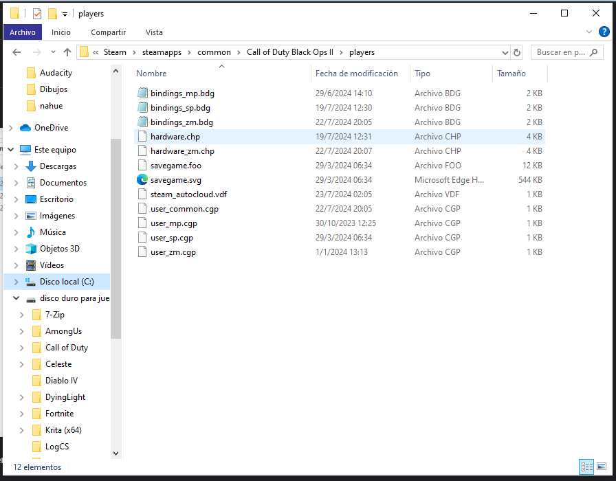Click the New folder quick access icon
Screen dimensions: 616x481
pyautogui.click(x=52, y=14)
